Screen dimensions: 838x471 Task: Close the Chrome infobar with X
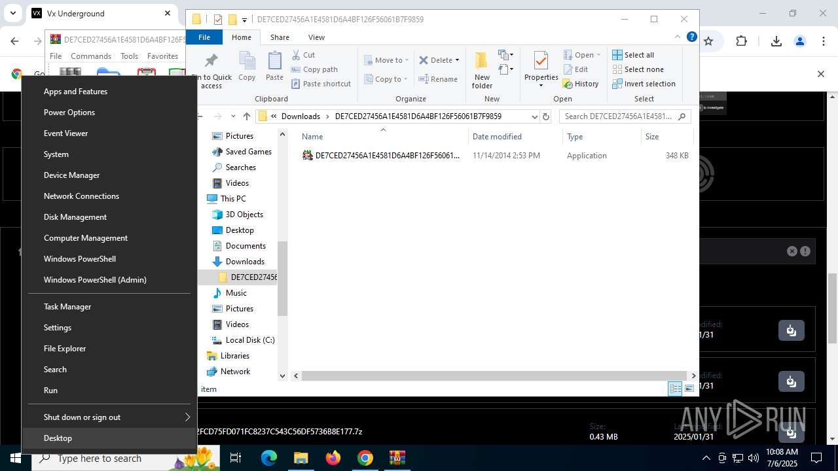pos(820,74)
